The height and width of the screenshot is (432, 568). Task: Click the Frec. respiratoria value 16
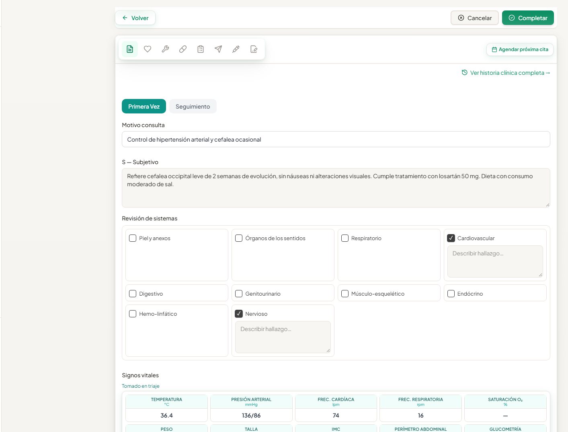[x=421, y=416]
